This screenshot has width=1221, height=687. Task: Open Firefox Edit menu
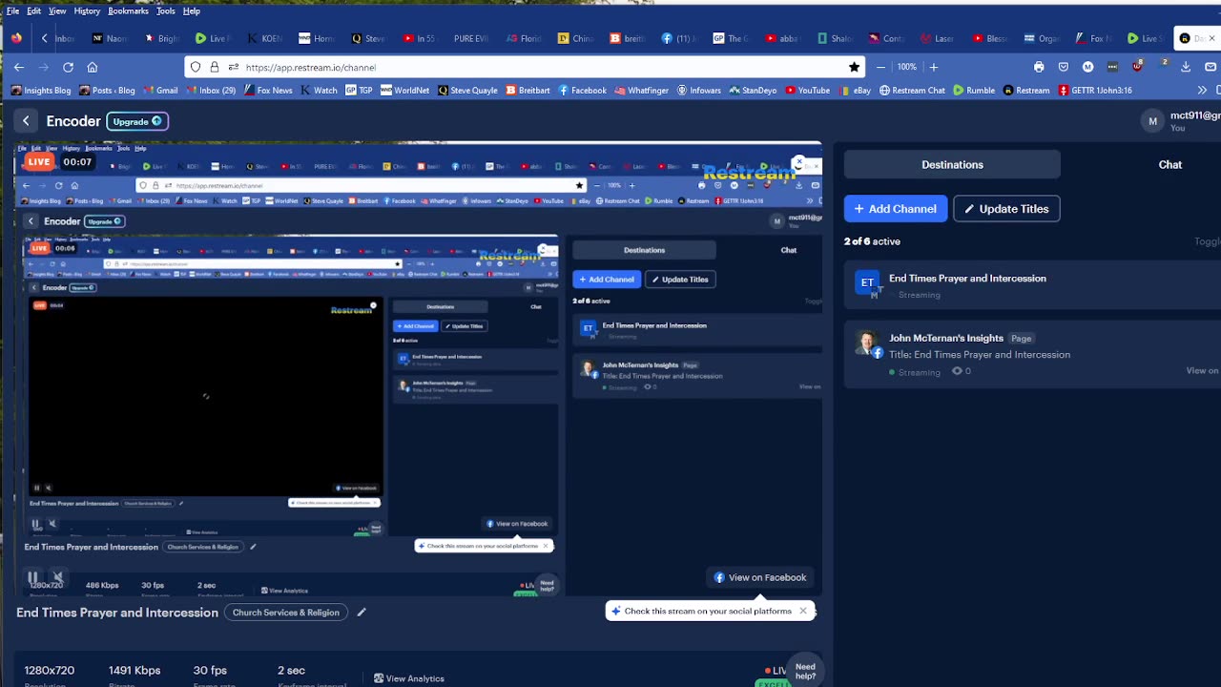(x=33, y=11)
